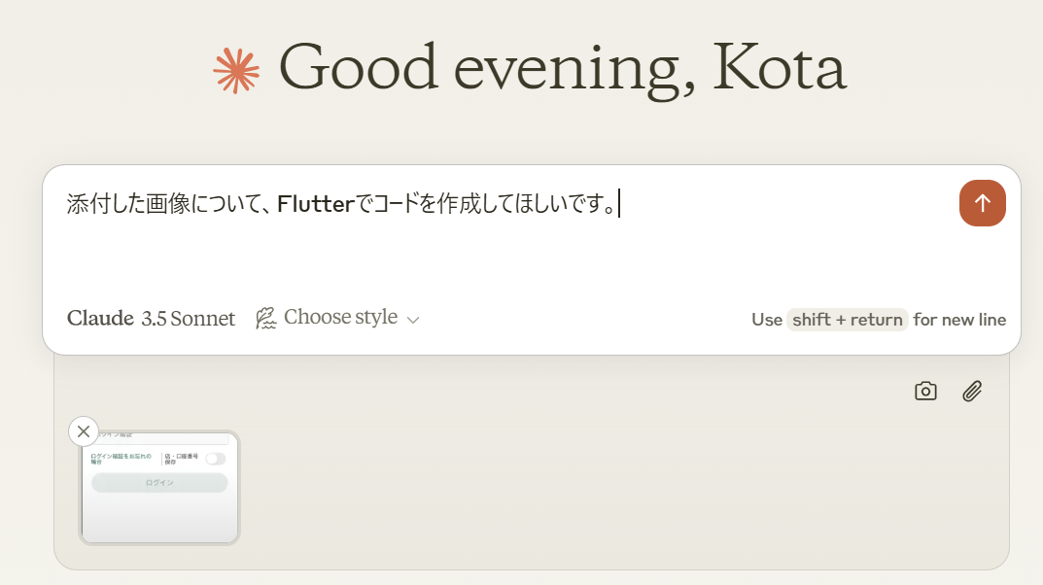Click the shift + return keycap hint
The height and width of the screenshot is (585, 1043).
(x=847, y=320)
